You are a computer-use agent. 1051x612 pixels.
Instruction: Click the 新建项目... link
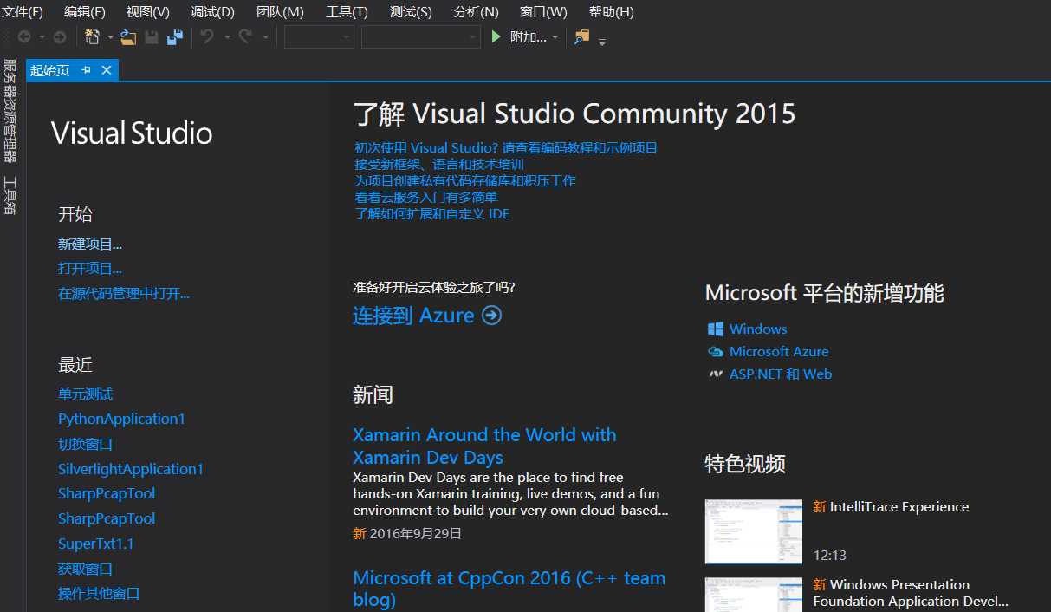coord(90,244)
